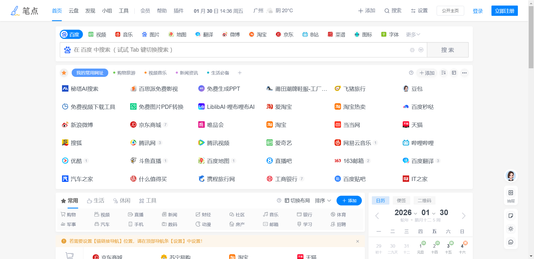Click the gear icon inside the search bar
534x259 pixels.
tap(412, 50)
